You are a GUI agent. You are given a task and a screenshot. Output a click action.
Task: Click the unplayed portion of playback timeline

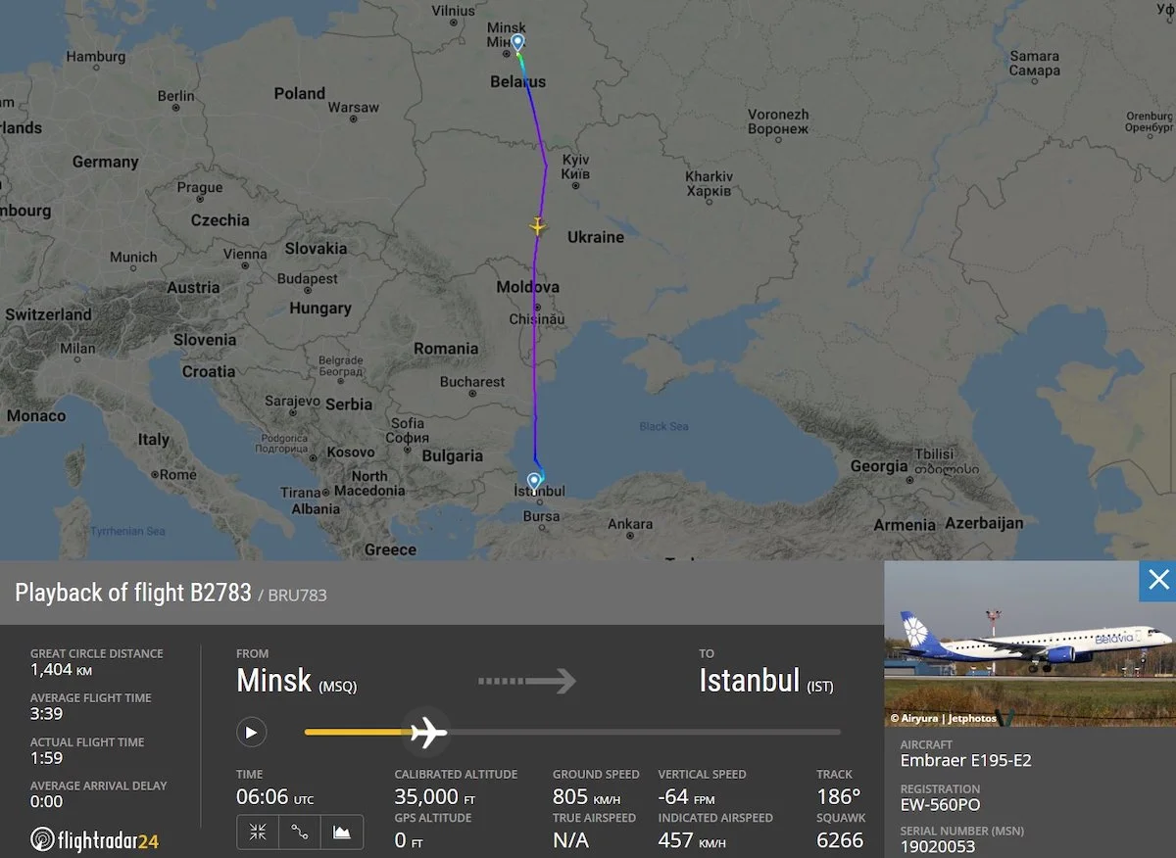[644, 732]
